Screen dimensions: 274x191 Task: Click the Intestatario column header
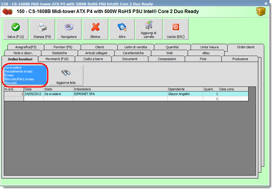click(120, 89)
